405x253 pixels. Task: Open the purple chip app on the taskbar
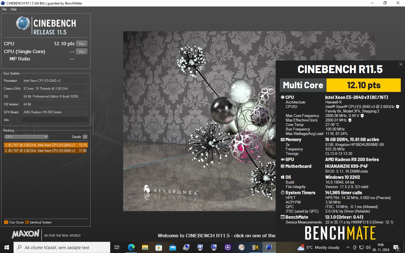click(x=228, y=247)
